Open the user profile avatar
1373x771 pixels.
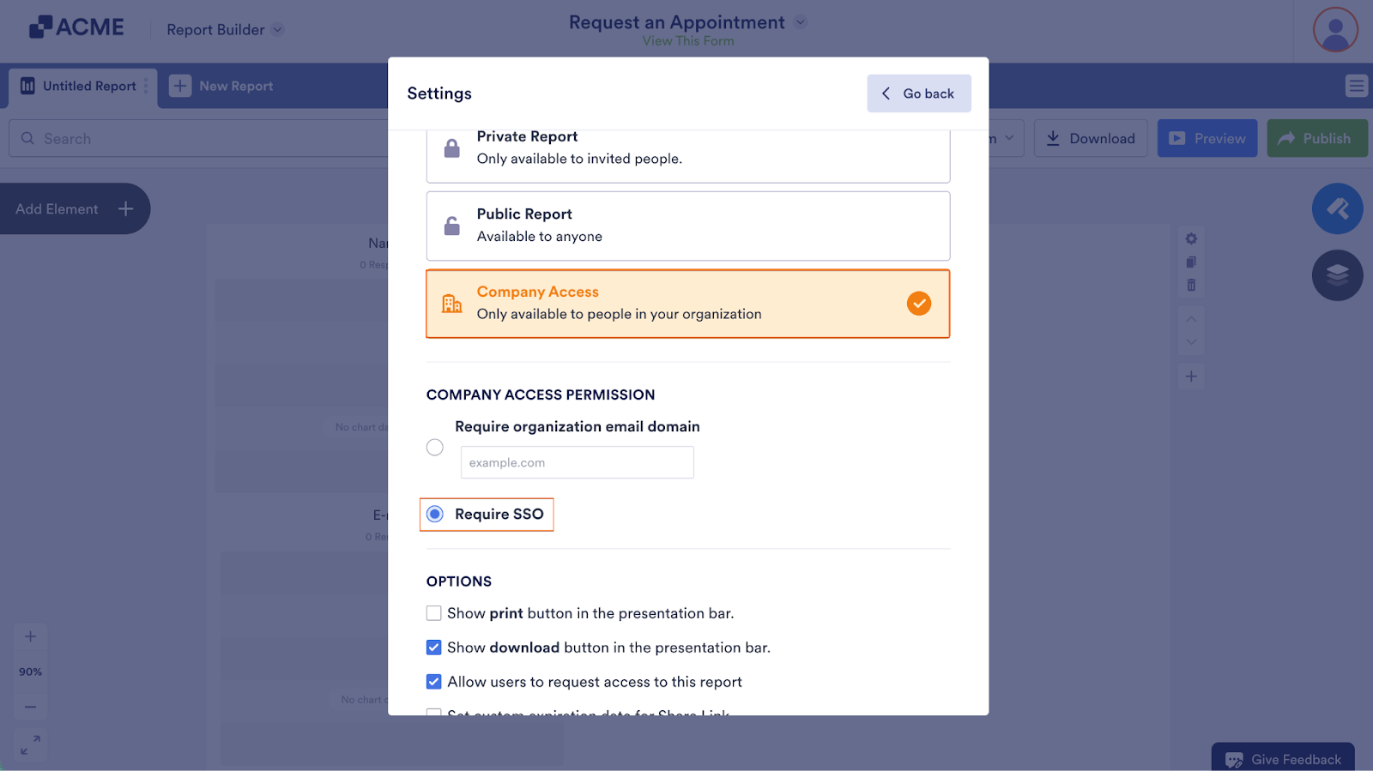tap(1335, 30)
